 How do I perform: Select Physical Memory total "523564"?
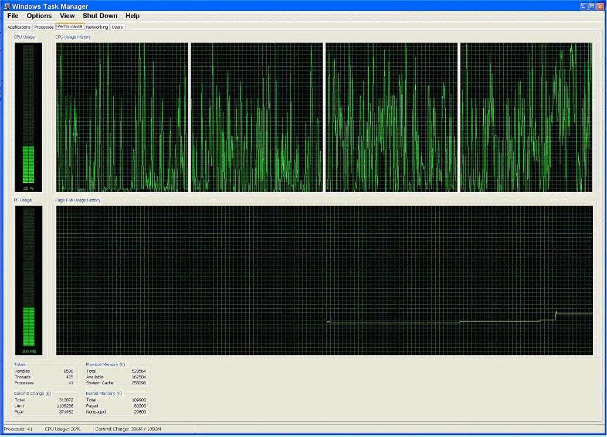pos(138,371)
